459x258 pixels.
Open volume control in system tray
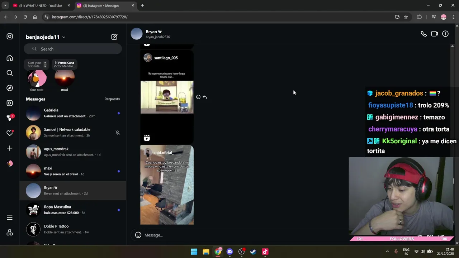pos(423,252)
